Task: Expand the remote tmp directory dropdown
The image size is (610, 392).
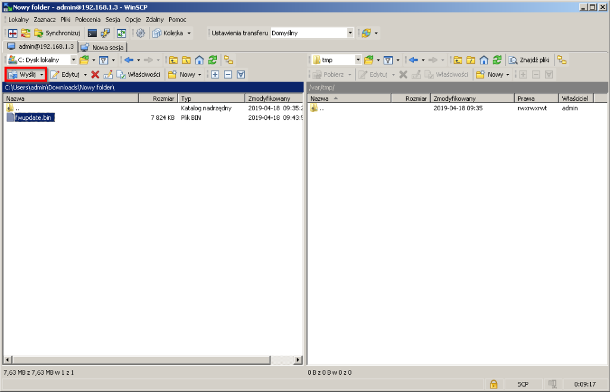Action: tap(358, 60)
